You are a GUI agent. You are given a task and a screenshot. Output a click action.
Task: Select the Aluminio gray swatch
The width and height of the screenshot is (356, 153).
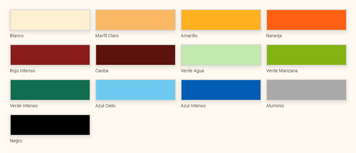click(x=306, y=90)
